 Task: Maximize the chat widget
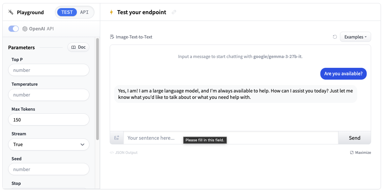point(360,153)
